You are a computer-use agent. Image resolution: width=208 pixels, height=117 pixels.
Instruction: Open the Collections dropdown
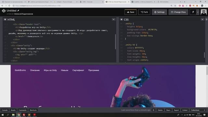tap(198, 110)
